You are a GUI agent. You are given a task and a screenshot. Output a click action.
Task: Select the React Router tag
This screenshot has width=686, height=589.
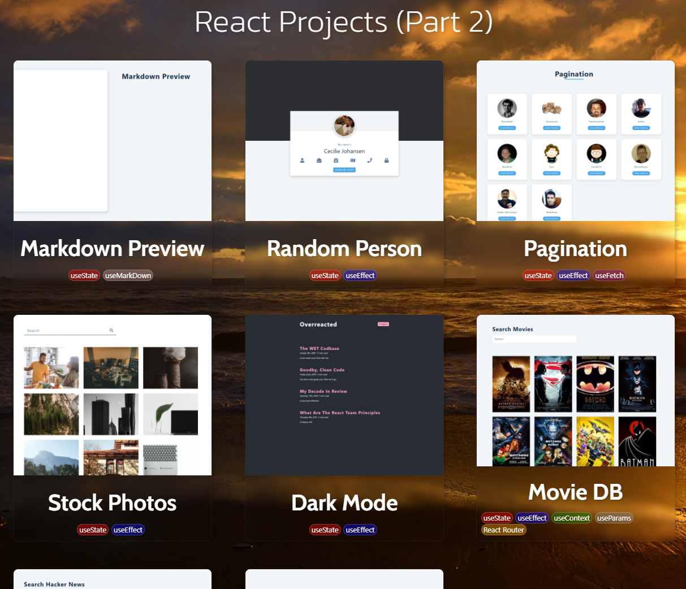pyautogui.click(x=504, y=530)
